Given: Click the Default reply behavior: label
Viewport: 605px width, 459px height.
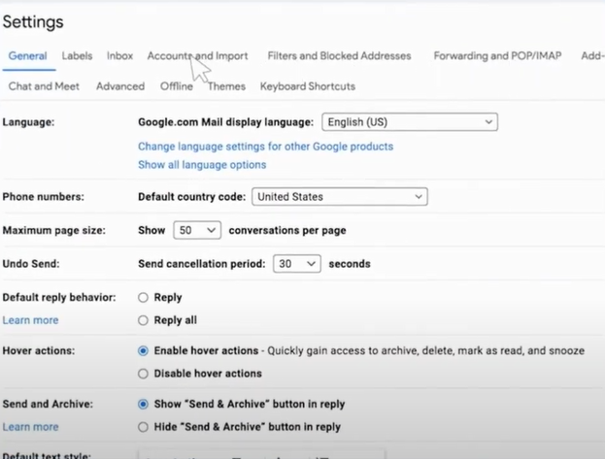Looking at the screenshot, I should click(x=59, y=297).
